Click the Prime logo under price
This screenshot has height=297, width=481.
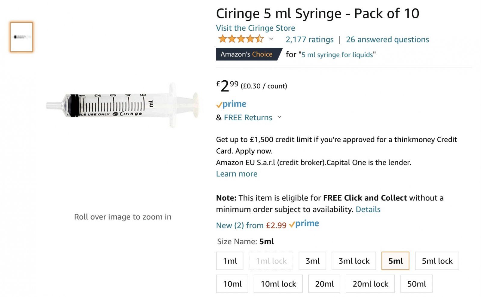[x=231, y=104]
